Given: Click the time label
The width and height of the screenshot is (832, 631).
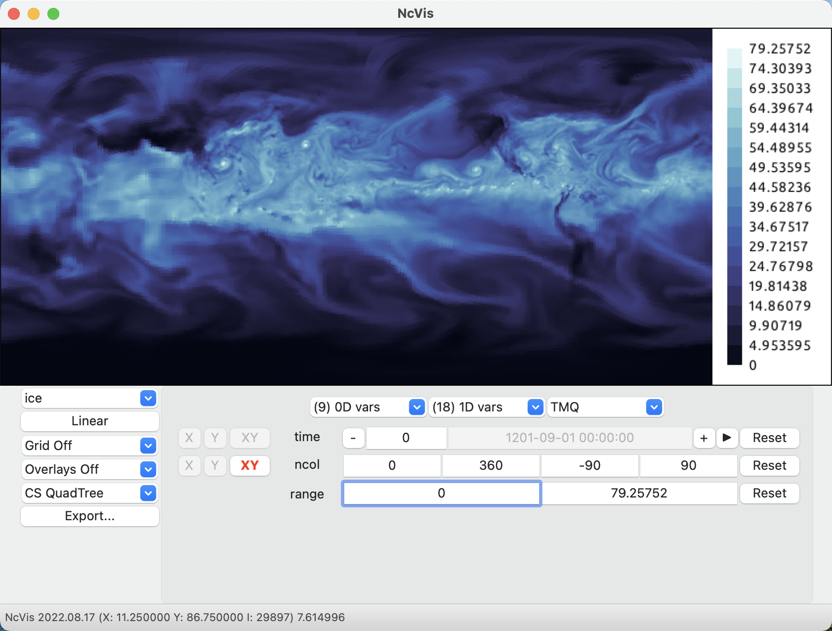Looking at the screenshot, I should click(307, 437).
